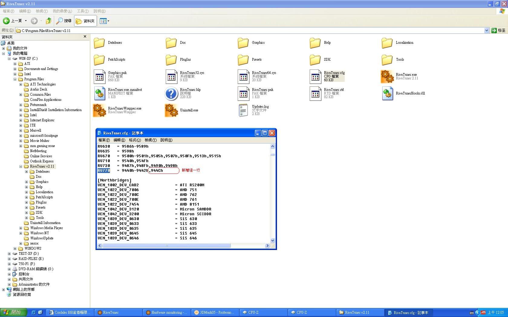The width and height of the screenshot is (508, 317).
Task: Select the Updates.log text file
Action: coord(243,110)
